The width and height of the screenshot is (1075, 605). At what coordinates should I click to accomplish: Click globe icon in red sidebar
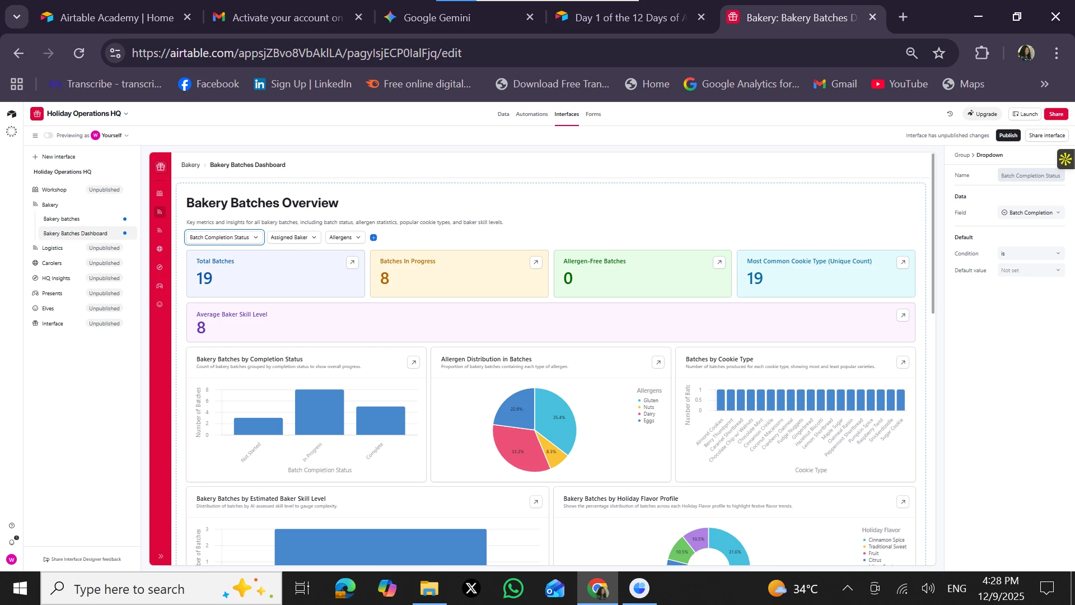click(x=160, y=249)
